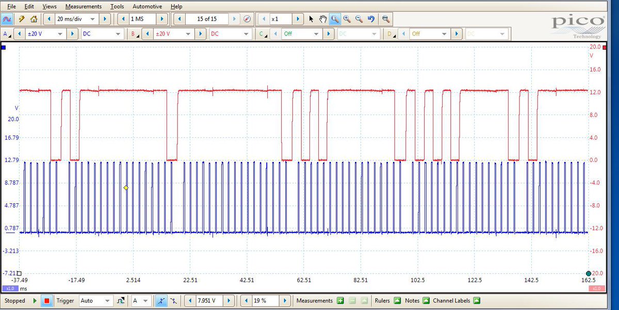
Task: Increase x1 zoom factor
Action: 298,19
